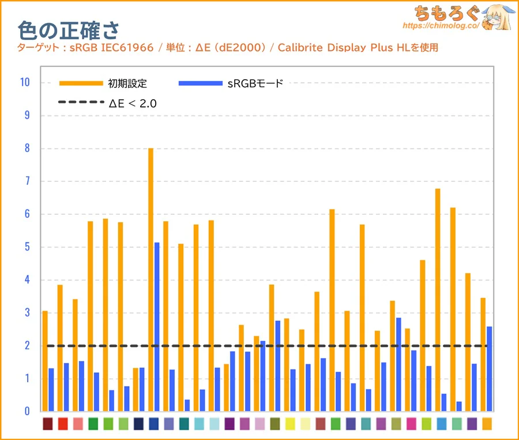Click the 初期設定 legend label text
The image size is (519, 440).
coord(127,83)
